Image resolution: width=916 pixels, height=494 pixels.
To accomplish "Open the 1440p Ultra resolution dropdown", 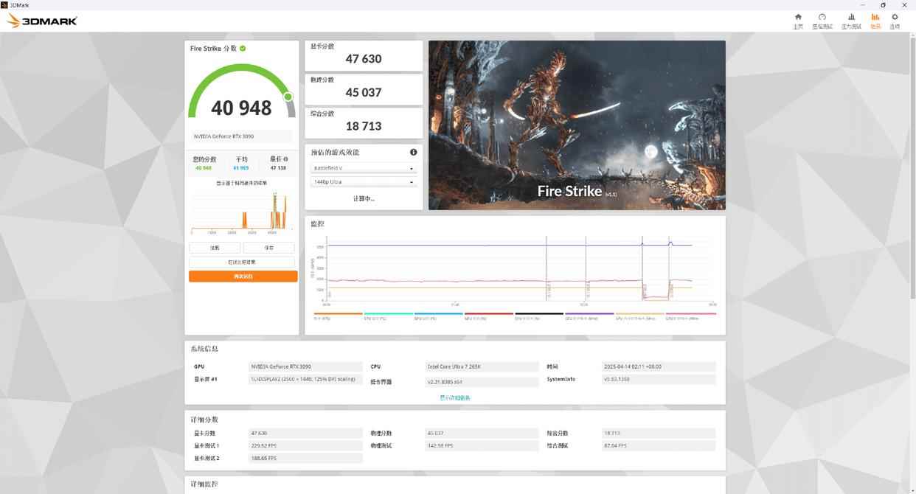I will click(364, 182).
